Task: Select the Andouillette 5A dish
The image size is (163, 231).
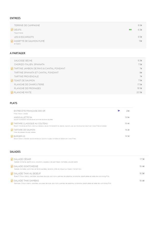Action: pos(23,117)
